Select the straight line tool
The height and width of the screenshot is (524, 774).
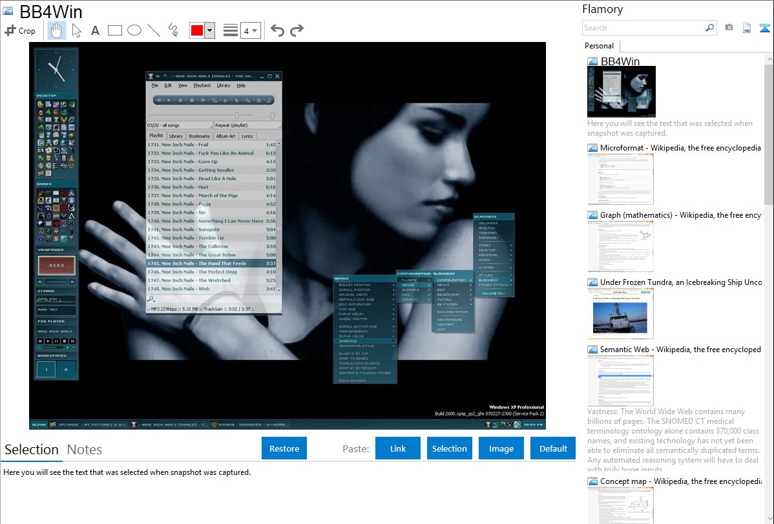coord(154,30)
